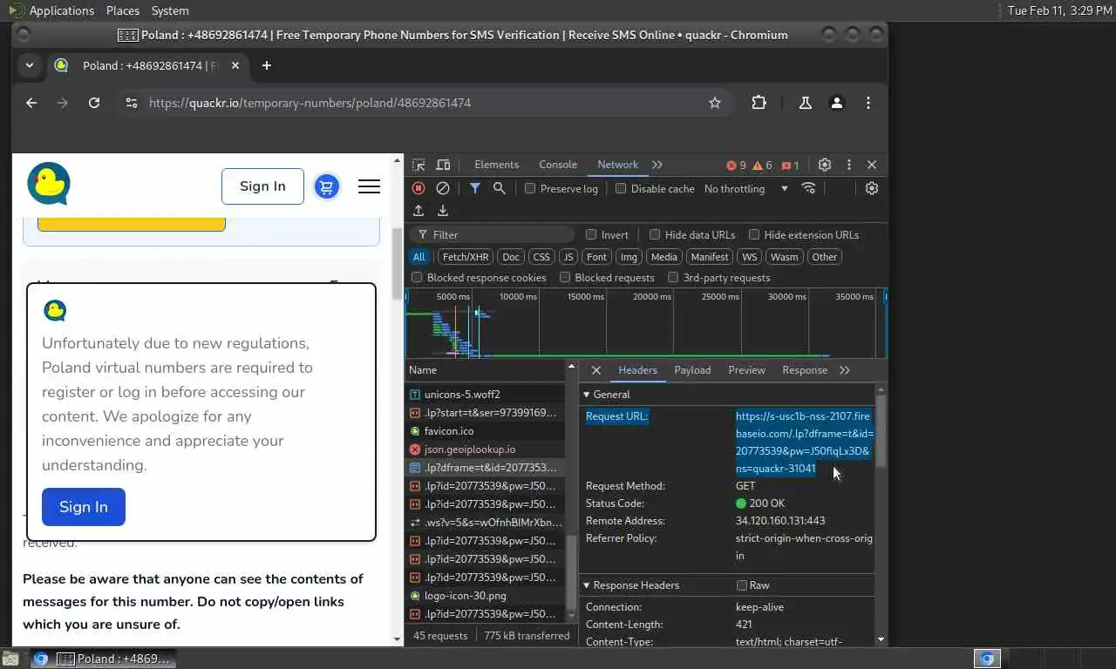Filter requests by Fetch/XHR
This screenshot has height=669, width=1116.
point(466,257)
